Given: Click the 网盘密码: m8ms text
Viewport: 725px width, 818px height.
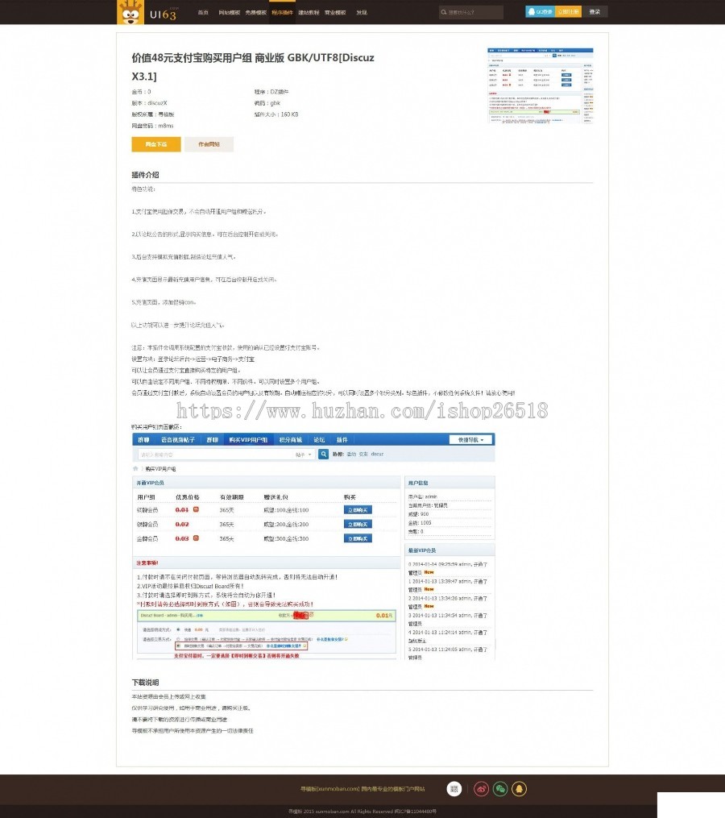Looking at the screenshot, I should [152, 126].
